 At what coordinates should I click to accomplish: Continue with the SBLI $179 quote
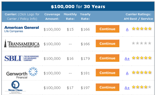point(108,58)
